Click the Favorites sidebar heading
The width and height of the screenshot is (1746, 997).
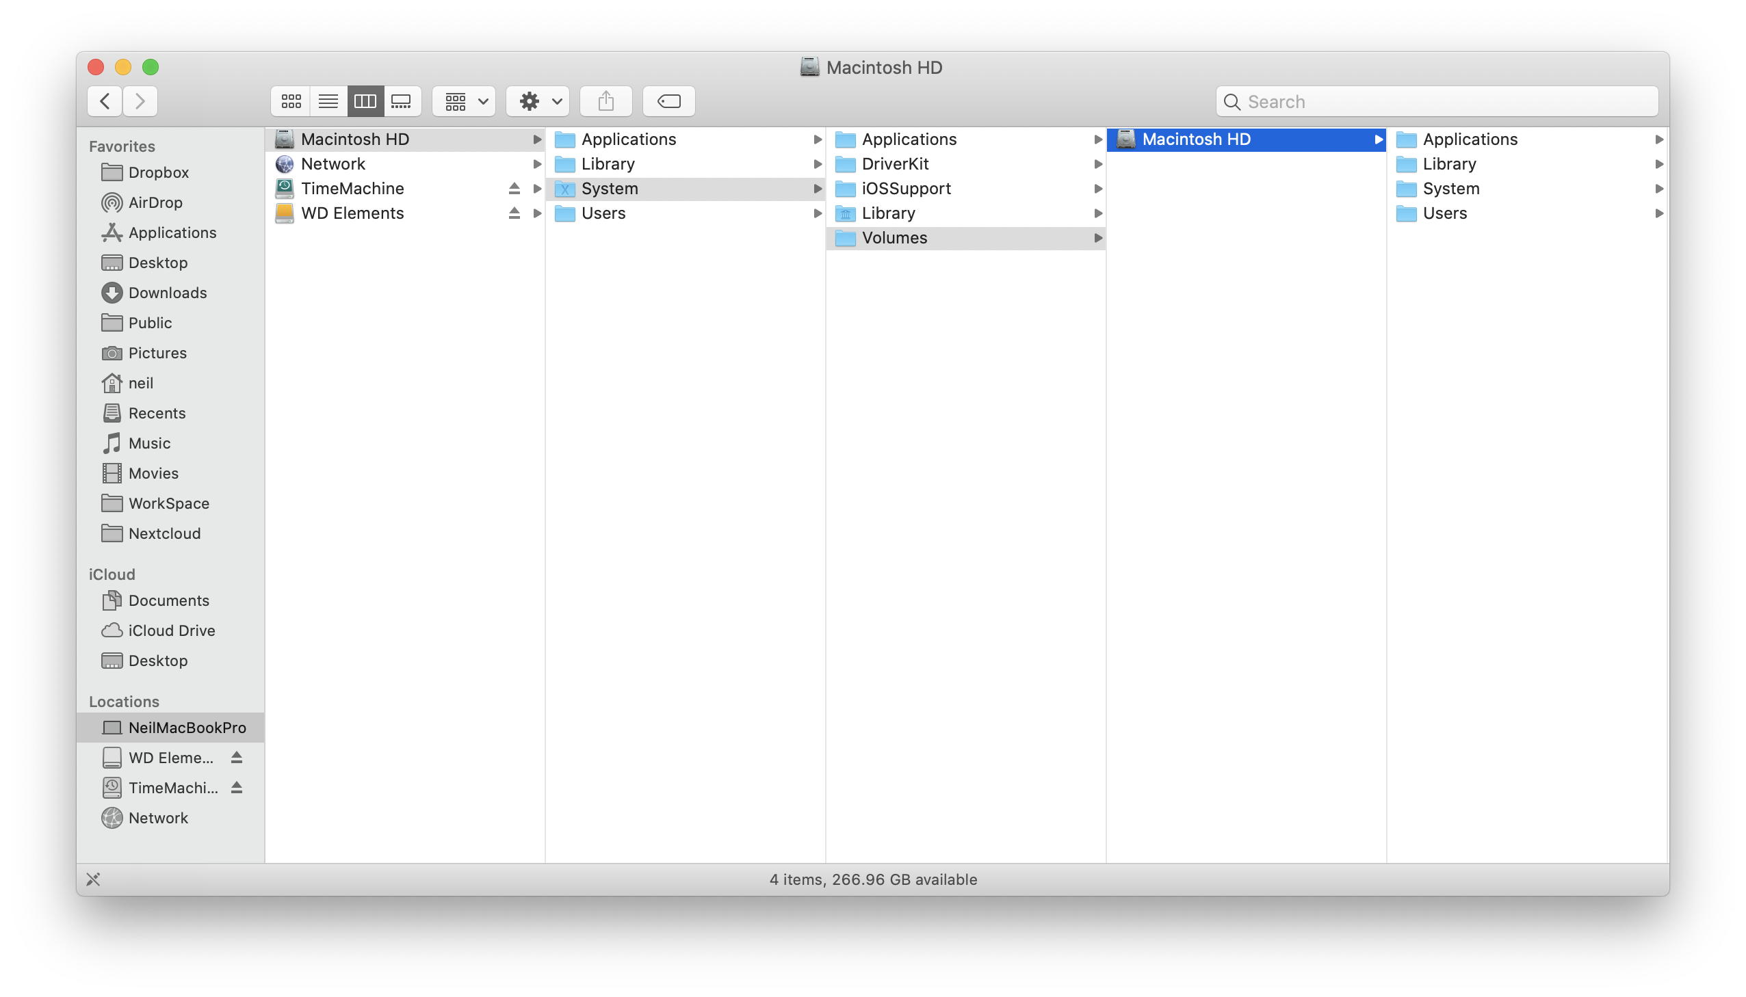(122, 146)
